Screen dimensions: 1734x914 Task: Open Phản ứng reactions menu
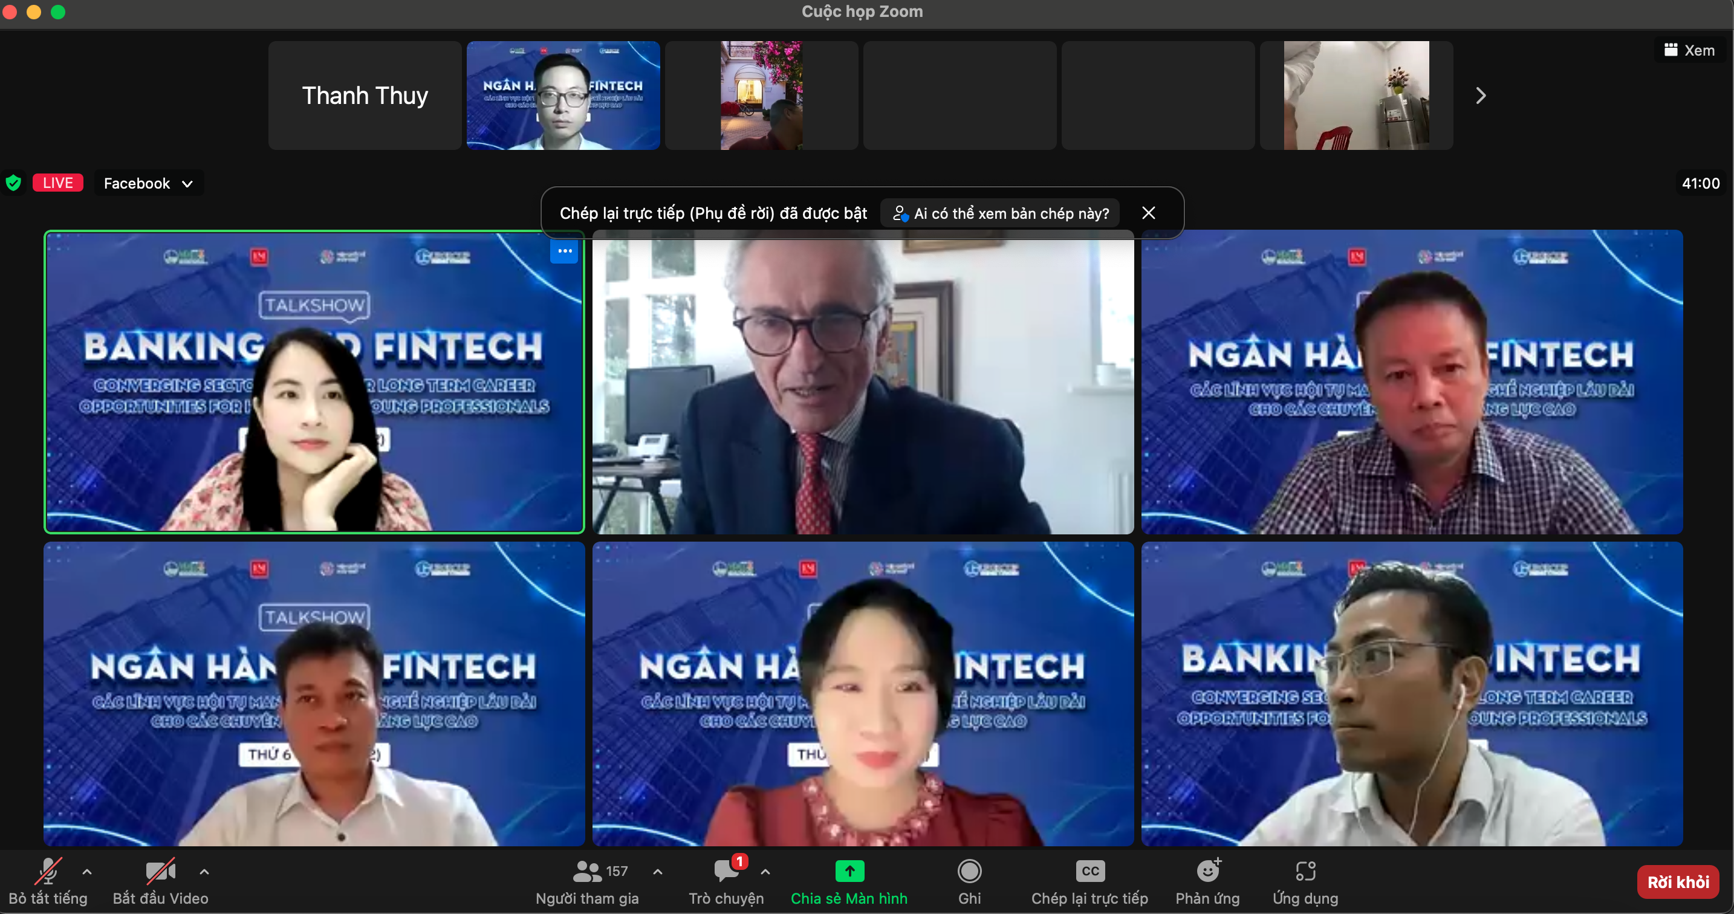pos(1207,882)
